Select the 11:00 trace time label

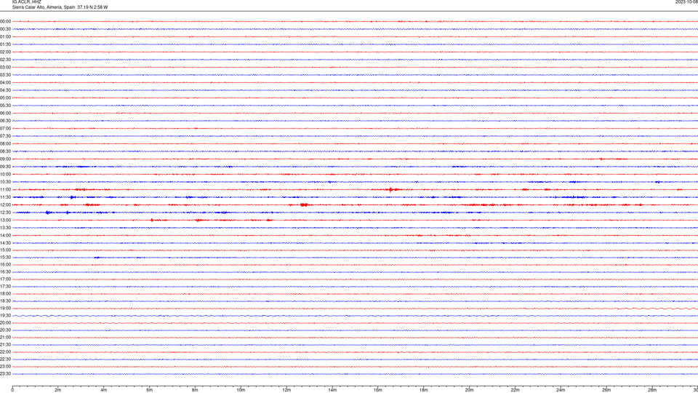[5, 190]
